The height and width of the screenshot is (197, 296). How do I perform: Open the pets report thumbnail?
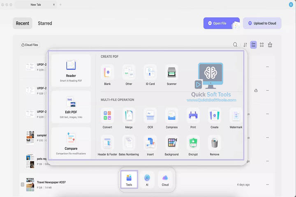[x=30, y=161]
